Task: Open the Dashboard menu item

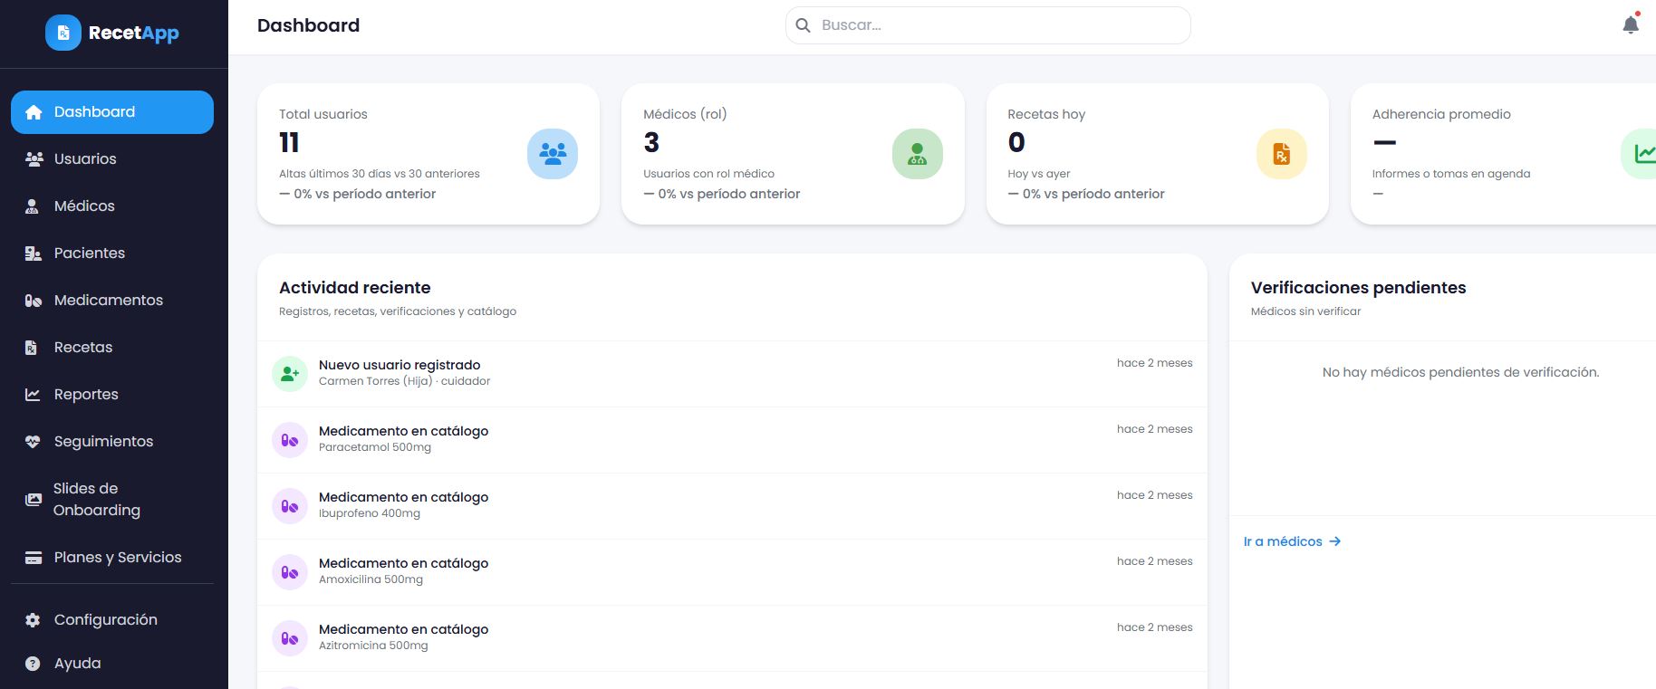Action: coord(112,112)
